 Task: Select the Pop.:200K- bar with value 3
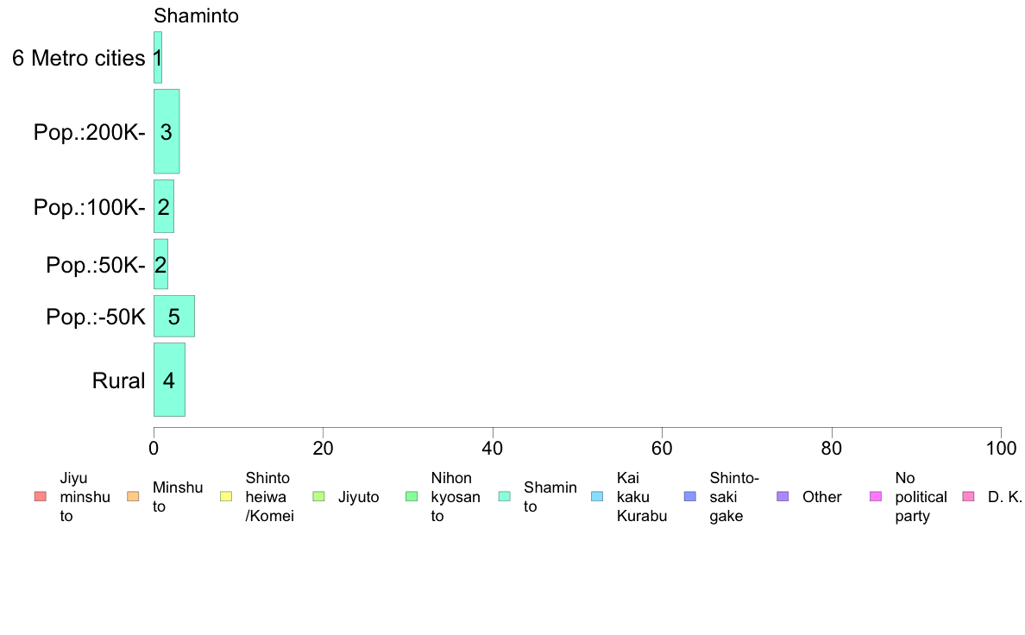coord(167,131)
